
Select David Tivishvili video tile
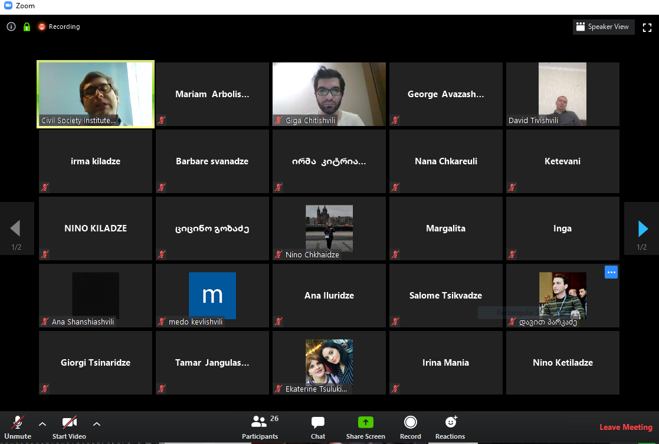pyautogui.click(x=562, y=94)
